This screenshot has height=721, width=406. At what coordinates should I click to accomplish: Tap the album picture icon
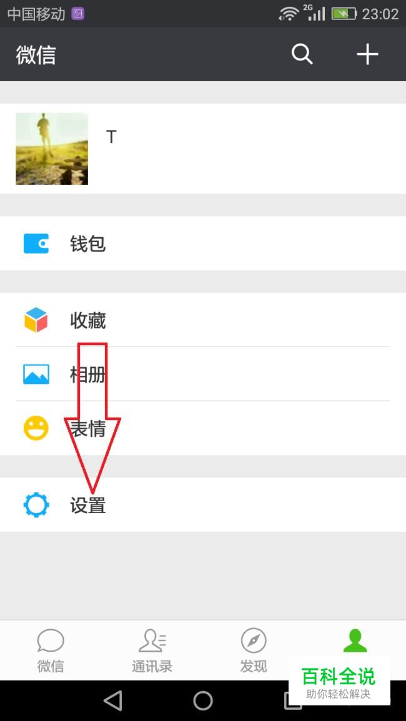pos(36,374)
